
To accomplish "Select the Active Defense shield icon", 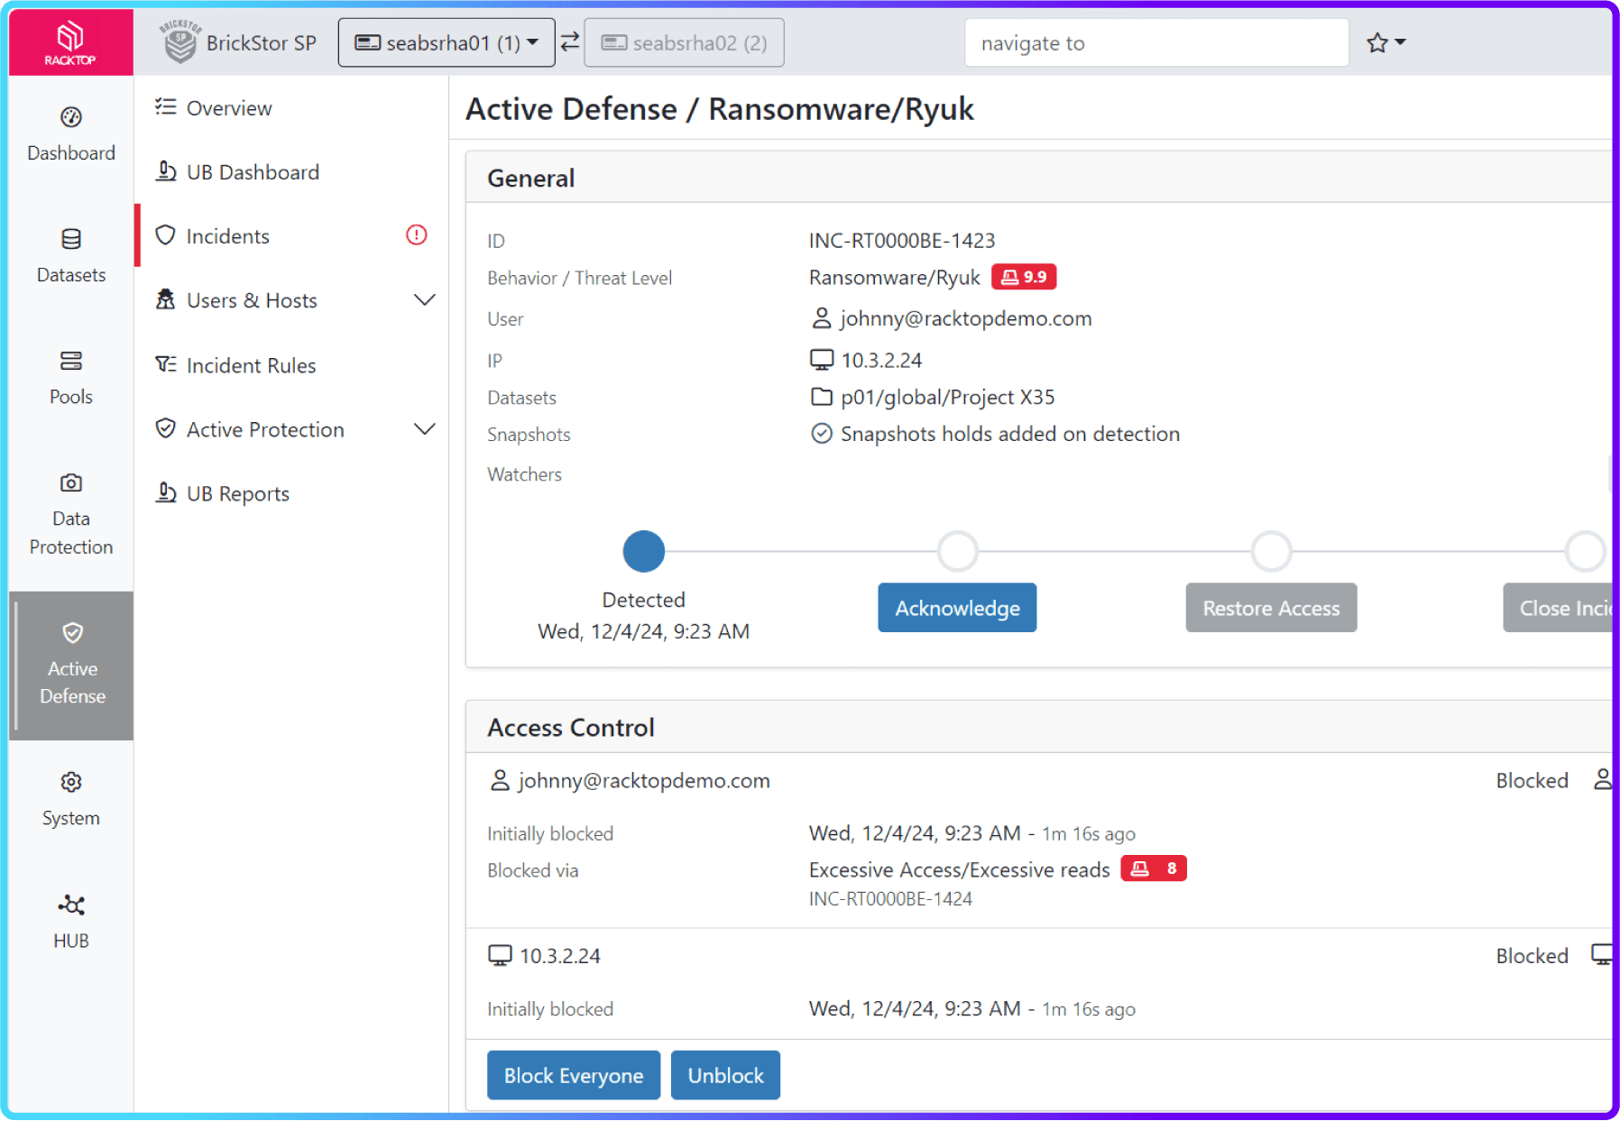I will pyautogui.click(x=72, y=633).
